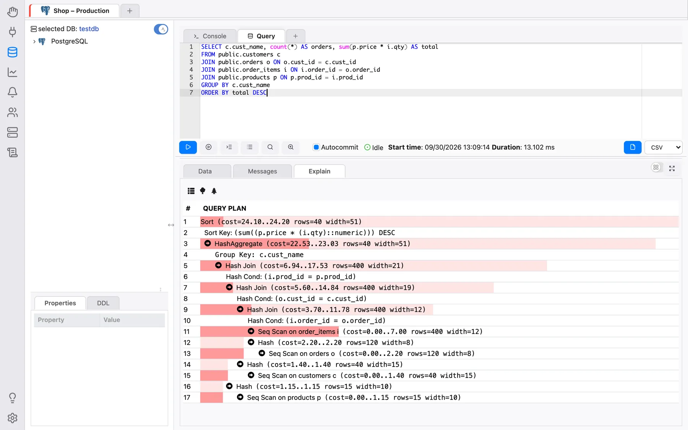Maximize the results panel with expand icon
Image resolution: width=688 pixels, height=430 pixels.
[x=672, y=168]
